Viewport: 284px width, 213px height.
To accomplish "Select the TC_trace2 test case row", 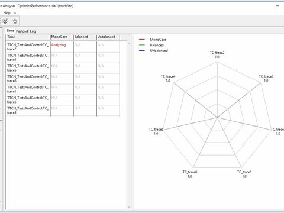I will pyautogui.click(x=63, y=47).
